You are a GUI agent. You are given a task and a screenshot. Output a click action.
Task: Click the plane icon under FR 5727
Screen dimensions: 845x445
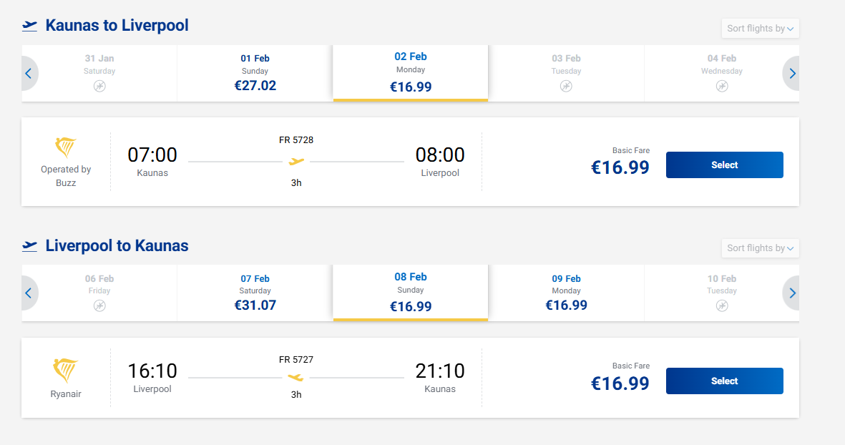point(296,377)
